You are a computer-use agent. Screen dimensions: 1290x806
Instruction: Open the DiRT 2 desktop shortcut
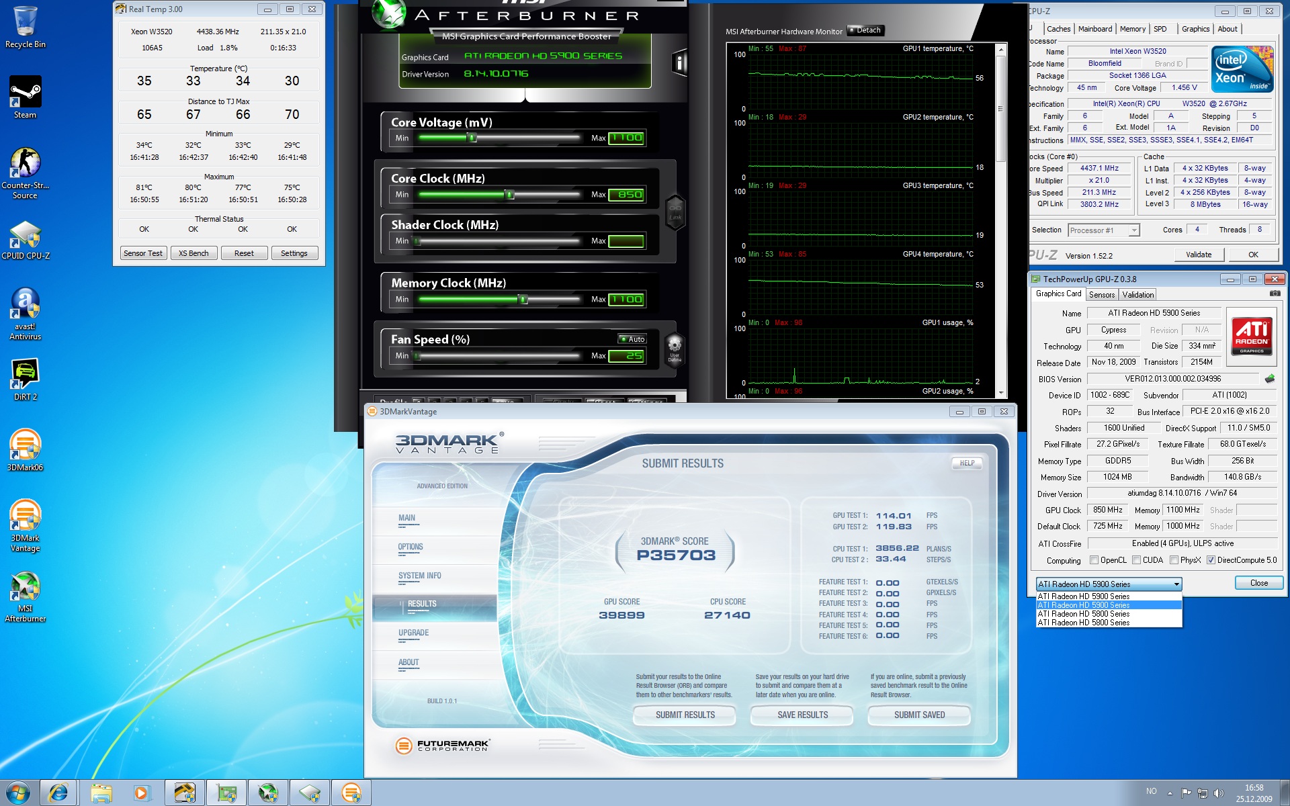(25, 379)
